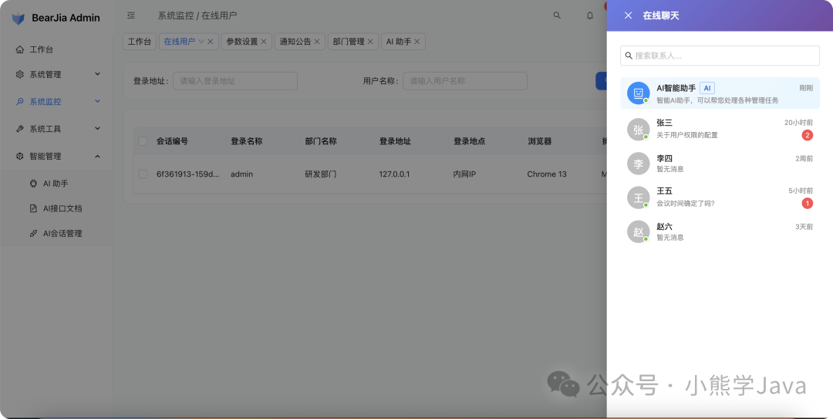Click the unread badge 1 on 王五
This screenshot has width=833, height=419.
point(807,203)
